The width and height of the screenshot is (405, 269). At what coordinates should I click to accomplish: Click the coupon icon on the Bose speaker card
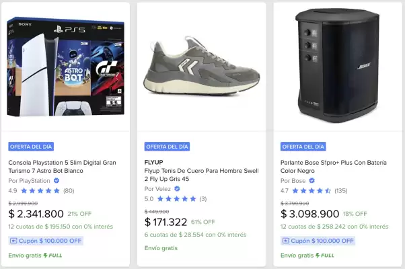click(x=286, y=240)
